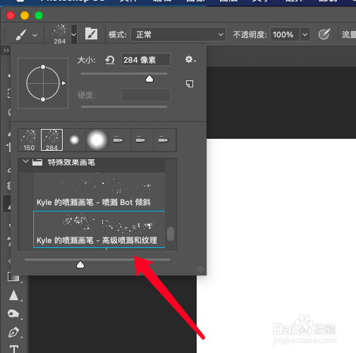Collapse the 特殊效果画笔 brush group
The width and height of the screenshot is (356, 353).
coord(25,161)
